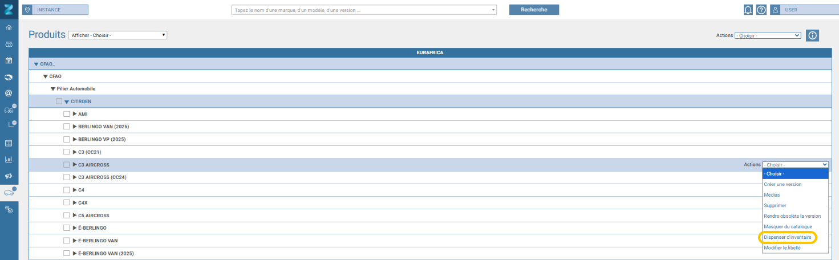The height and width of the screenshot is (260, 839).
Task: Collapse the CFAO_ tree node arrow
Action: coord(37,64)
